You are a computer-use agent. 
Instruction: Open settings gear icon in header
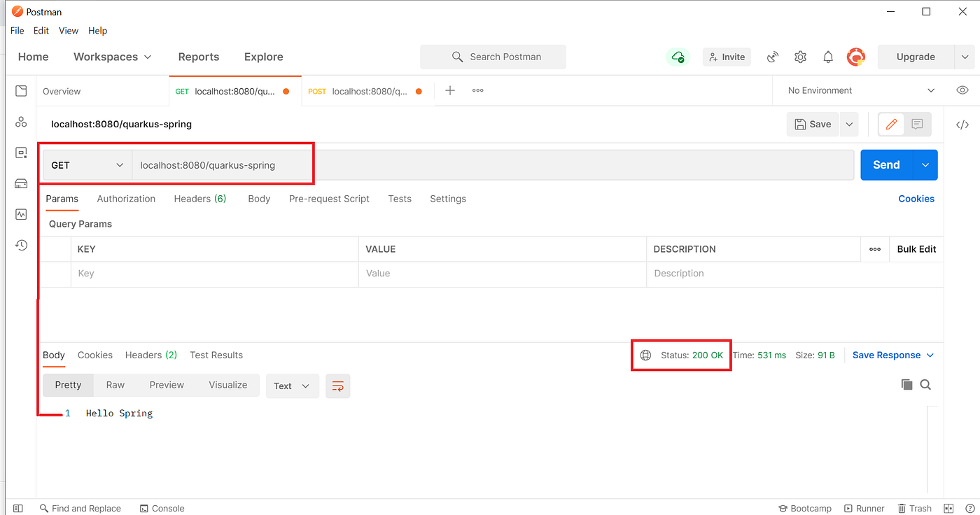801,57
